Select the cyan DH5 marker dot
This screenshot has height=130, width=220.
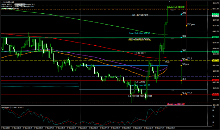[x=181, y=14]
